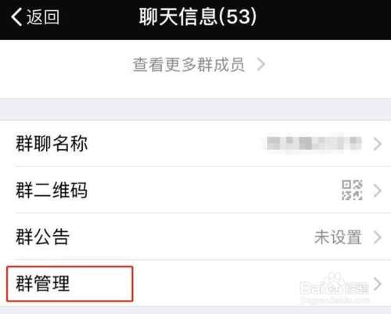Tap the QR code icon
The image size is (391, 314).
coord(352,190)
